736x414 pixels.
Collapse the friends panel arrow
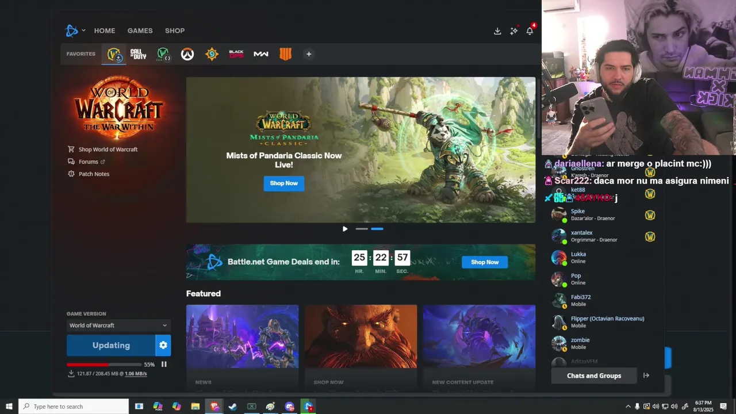(646, 375)
